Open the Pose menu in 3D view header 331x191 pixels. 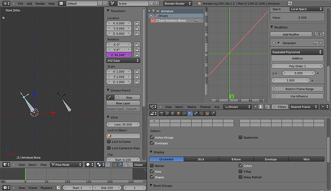click(44, 165)
